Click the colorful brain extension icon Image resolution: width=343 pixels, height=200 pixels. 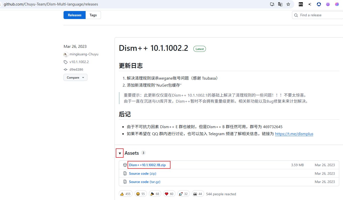coord(337,4)
